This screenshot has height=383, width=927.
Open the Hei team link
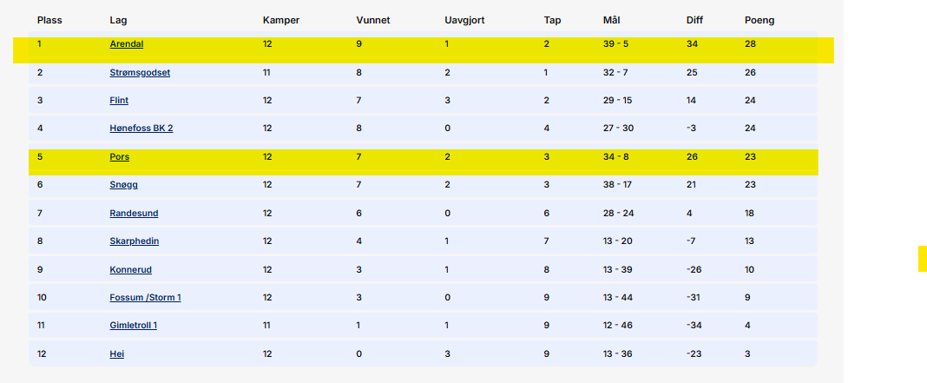click(117, 353)
